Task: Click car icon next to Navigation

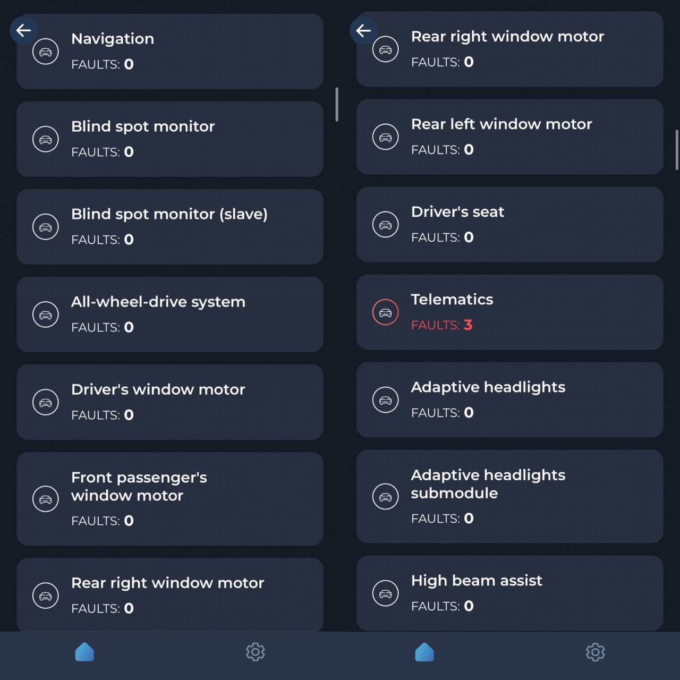Action: pos(46,52)
